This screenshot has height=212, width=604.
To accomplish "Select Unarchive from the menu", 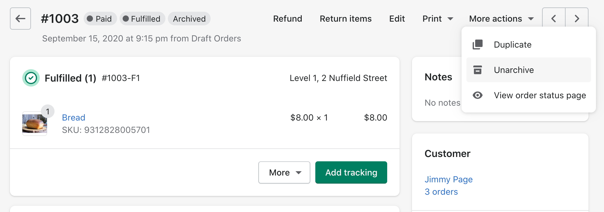I will click(x=514, y=70).
